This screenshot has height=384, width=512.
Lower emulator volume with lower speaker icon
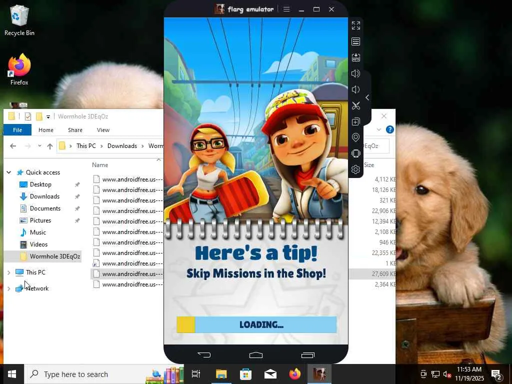click(355, 89)
